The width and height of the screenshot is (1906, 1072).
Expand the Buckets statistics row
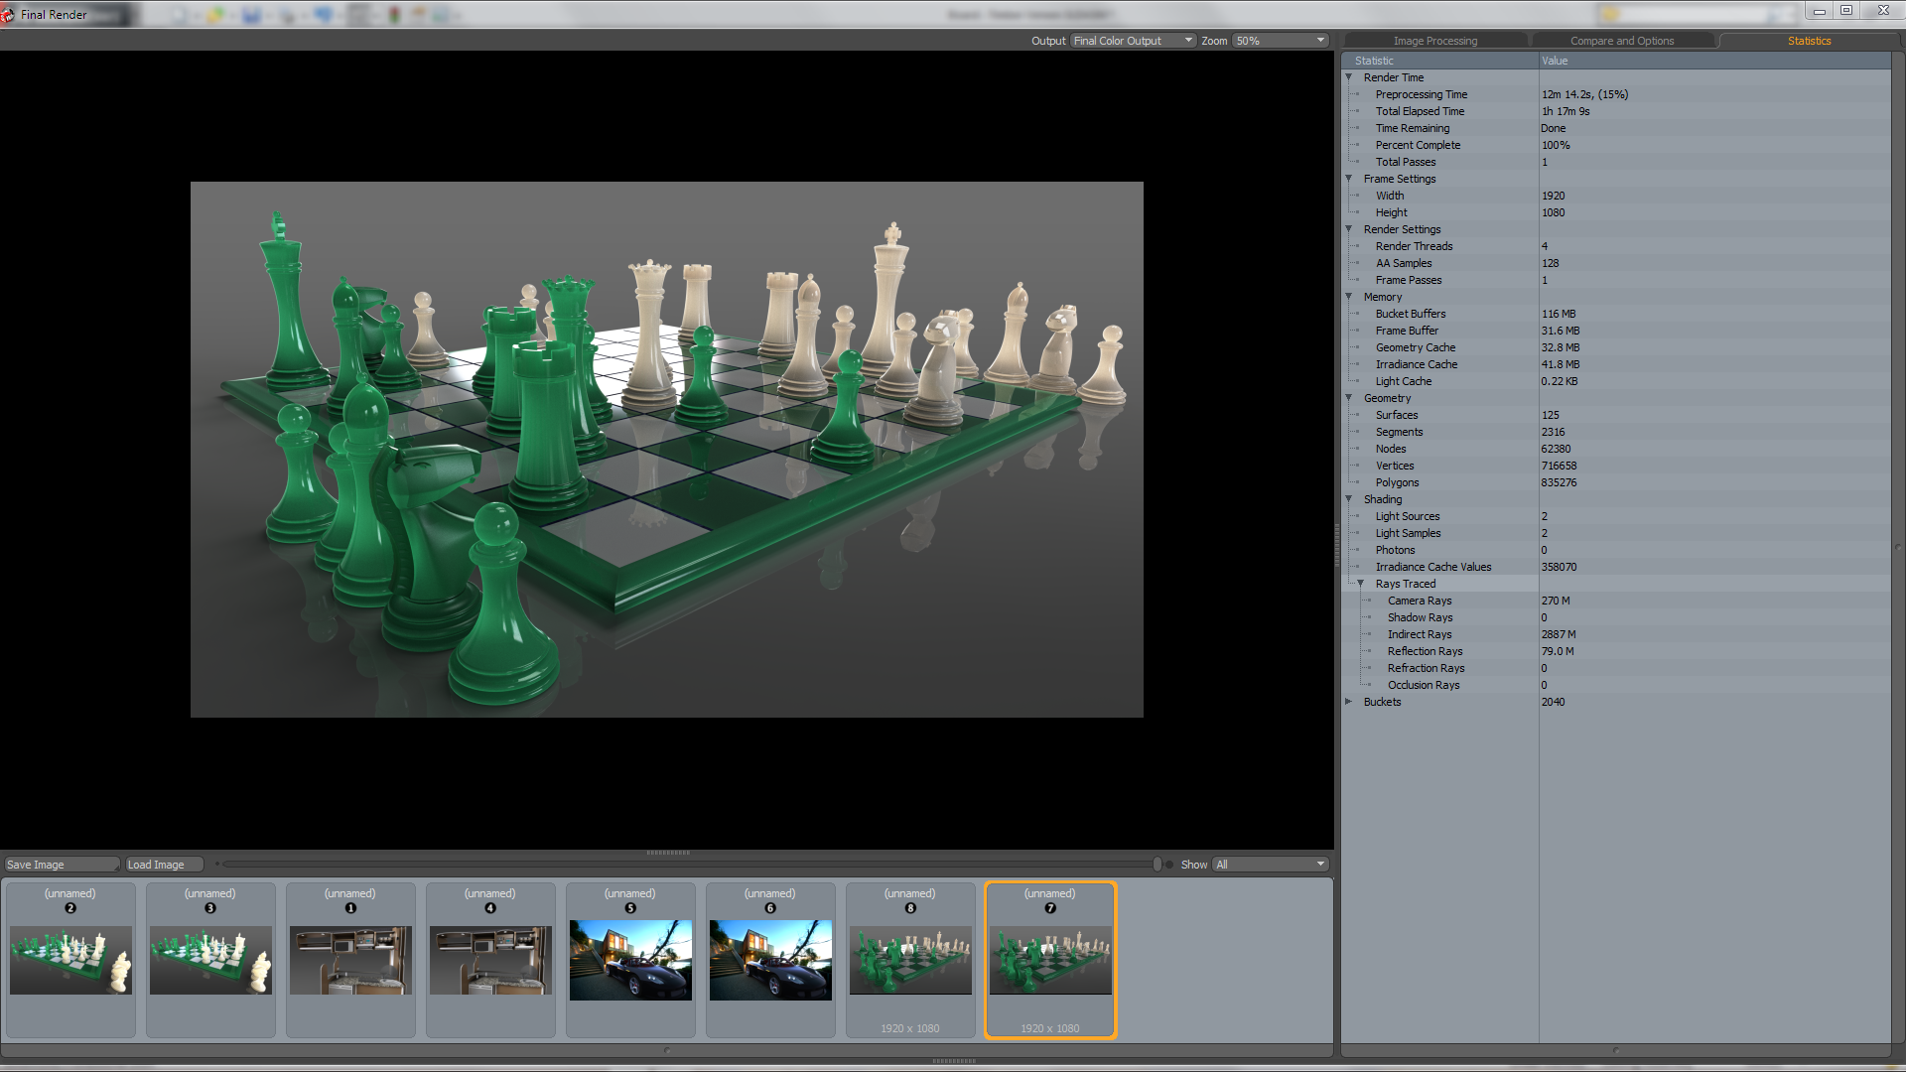(x=1349, y=702)
